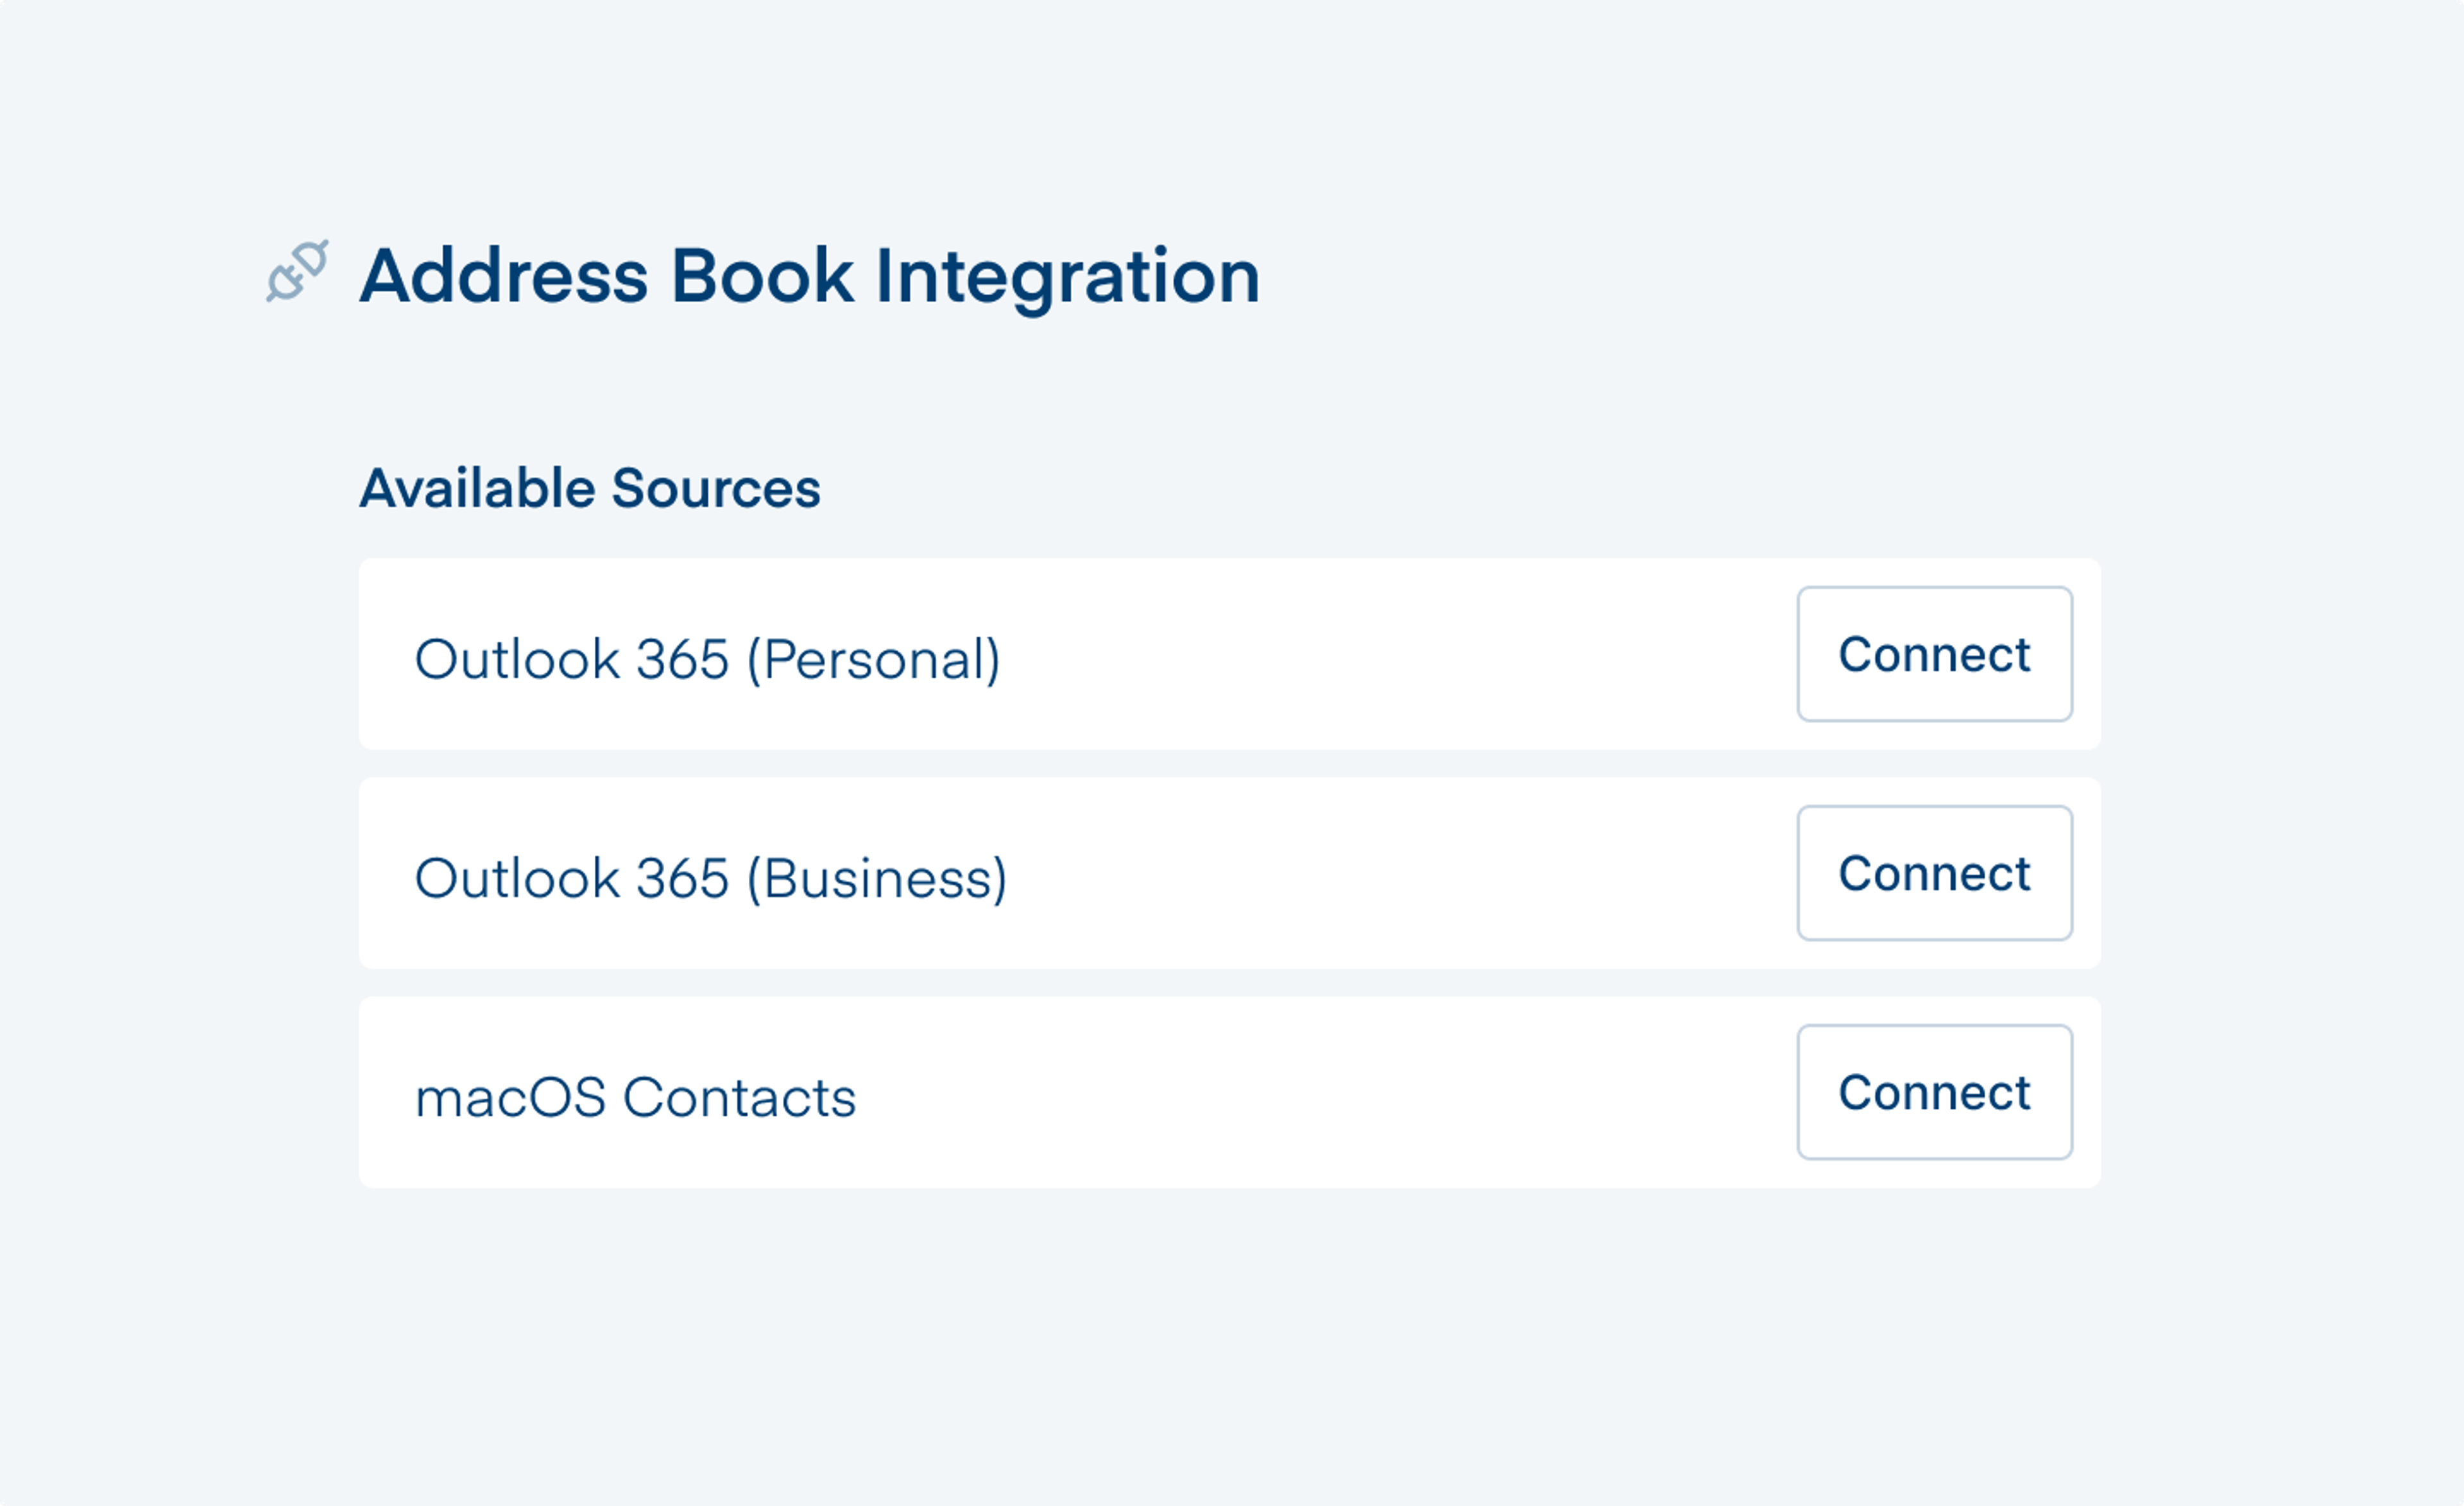Click empty space in macOS Contacts row

(x=1300, y=1092)
